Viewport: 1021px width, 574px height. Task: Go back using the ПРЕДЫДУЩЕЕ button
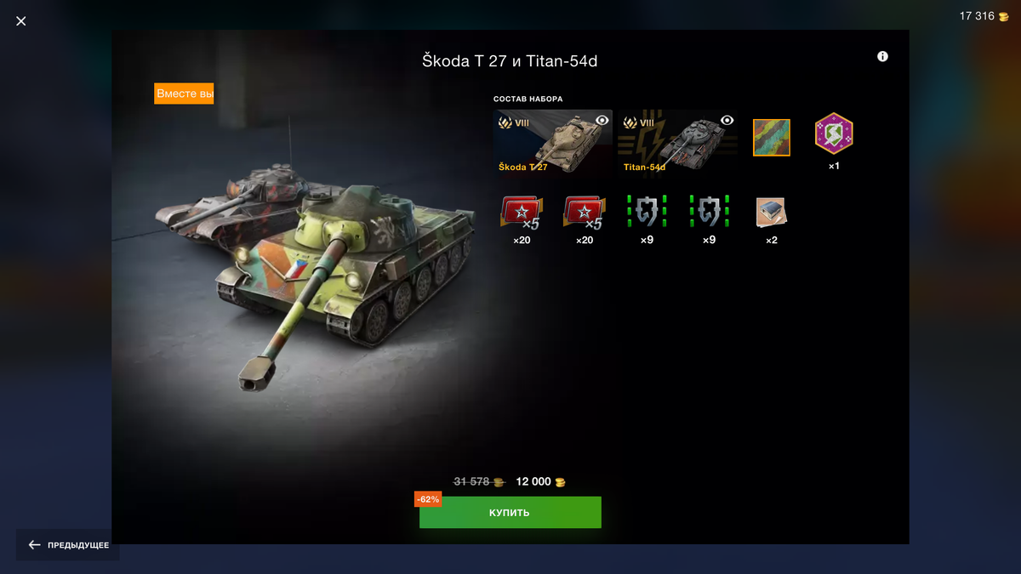pyautogui.click(x=68, y=545)
